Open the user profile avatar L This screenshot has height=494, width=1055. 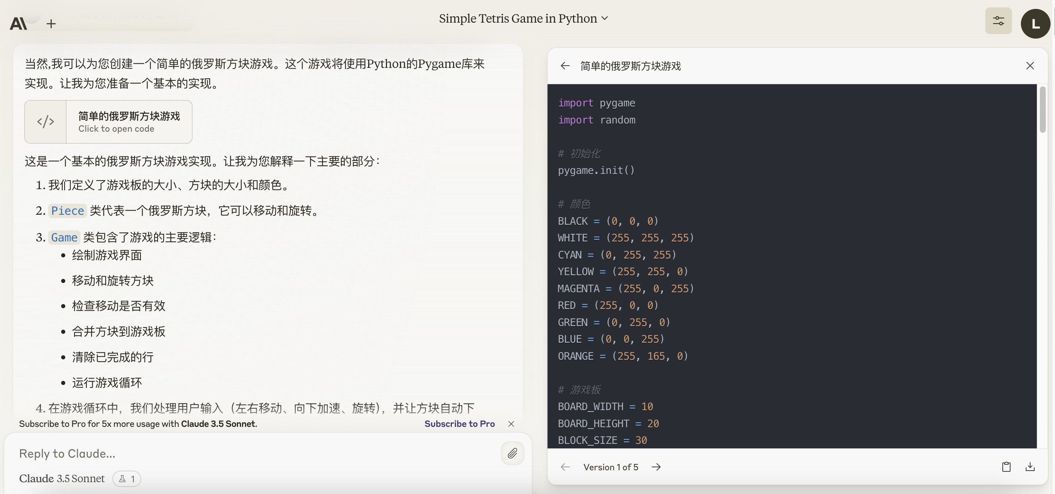1035,24
